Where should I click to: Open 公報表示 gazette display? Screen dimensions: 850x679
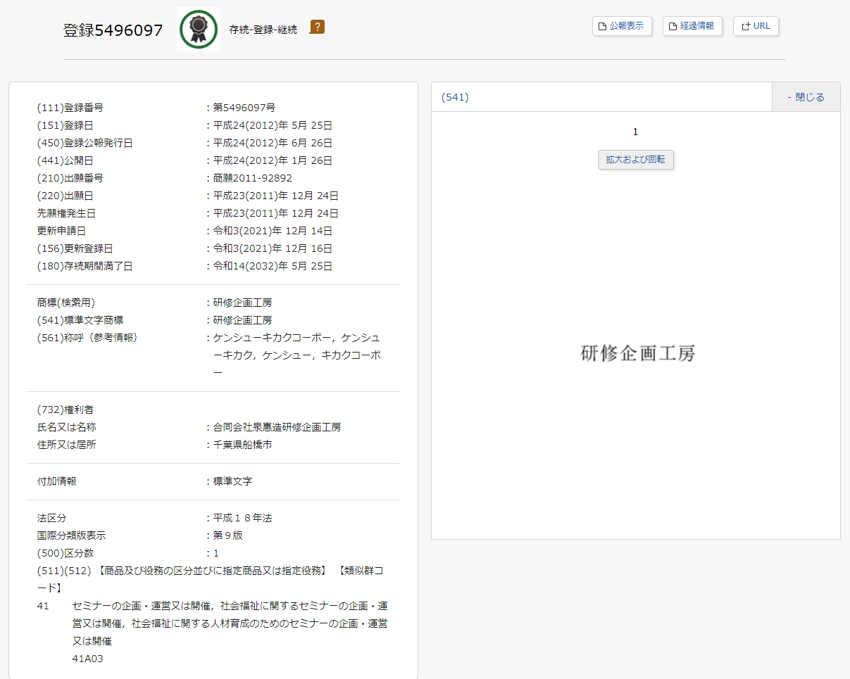tap(622, 26)
